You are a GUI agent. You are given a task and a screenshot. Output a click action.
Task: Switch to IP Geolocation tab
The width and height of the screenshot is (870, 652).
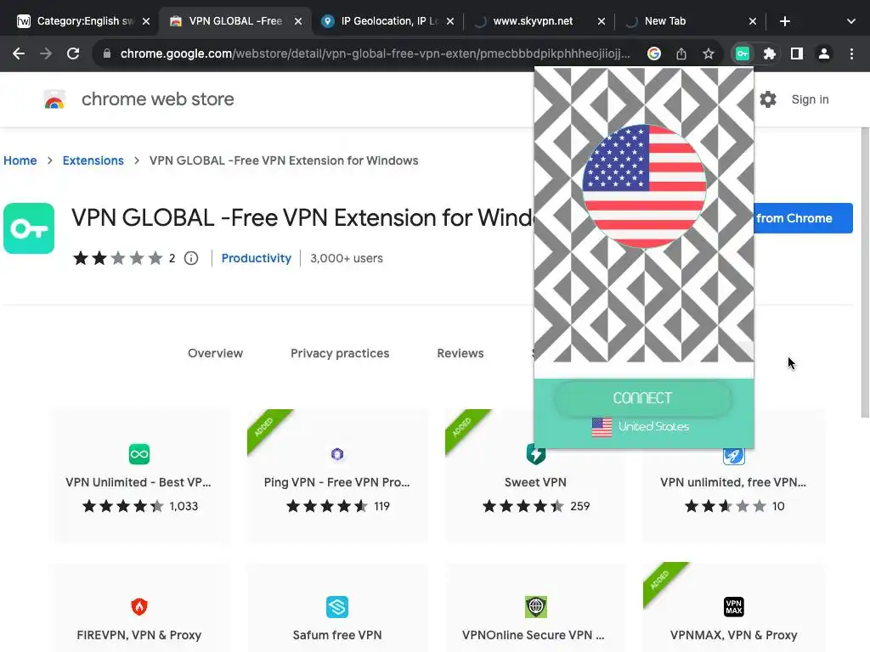point(387,21)
